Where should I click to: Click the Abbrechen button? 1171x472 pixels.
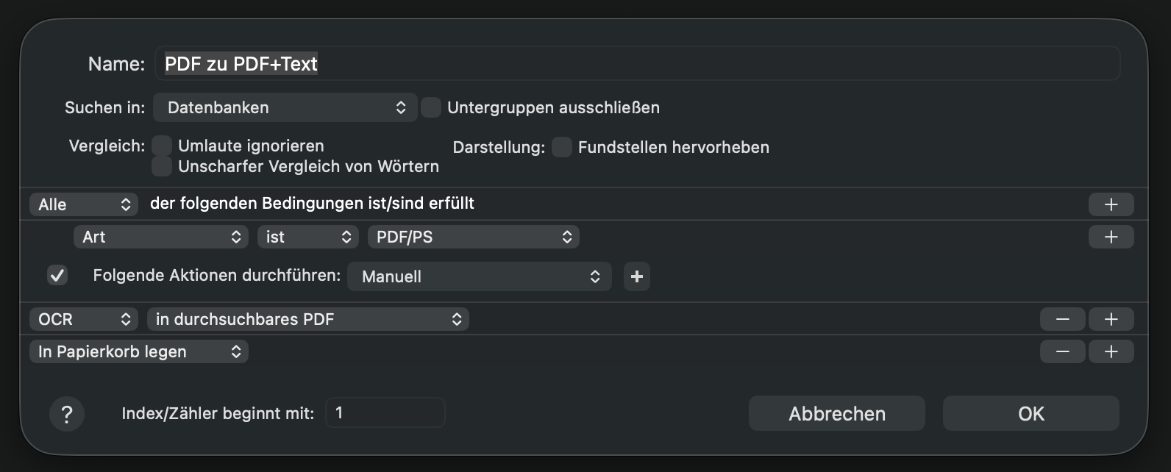click(836, 414)
